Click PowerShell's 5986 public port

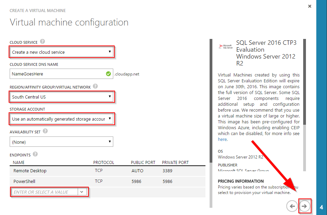136,182
